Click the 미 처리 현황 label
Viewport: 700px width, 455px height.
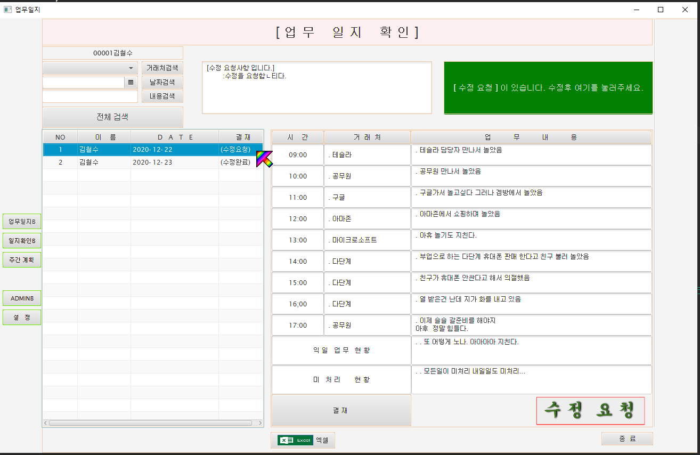click(341, 379)
